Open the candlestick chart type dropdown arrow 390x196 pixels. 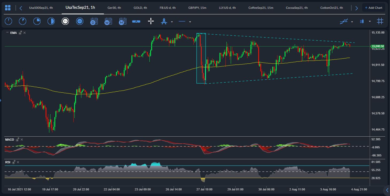point(370,22)
